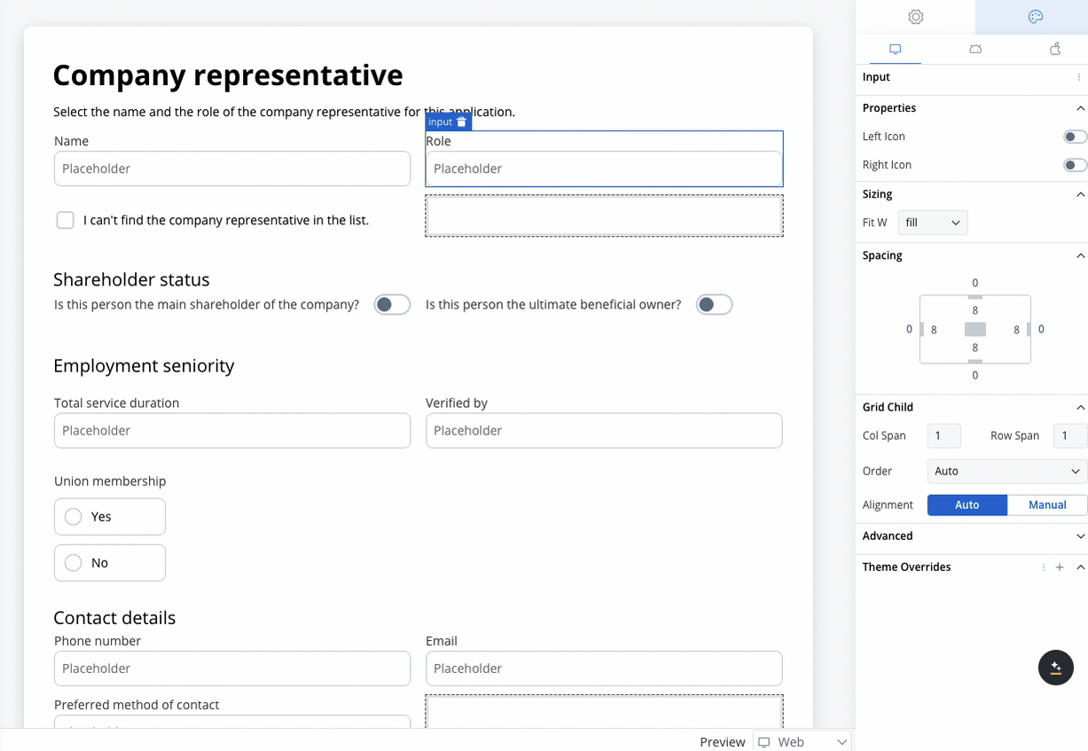Open the settings gear tab
This screenshot has height=751, width=1088.
[916, 17]
